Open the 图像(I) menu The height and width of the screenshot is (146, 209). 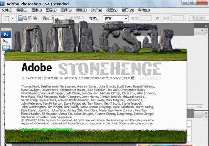point(37,10)
